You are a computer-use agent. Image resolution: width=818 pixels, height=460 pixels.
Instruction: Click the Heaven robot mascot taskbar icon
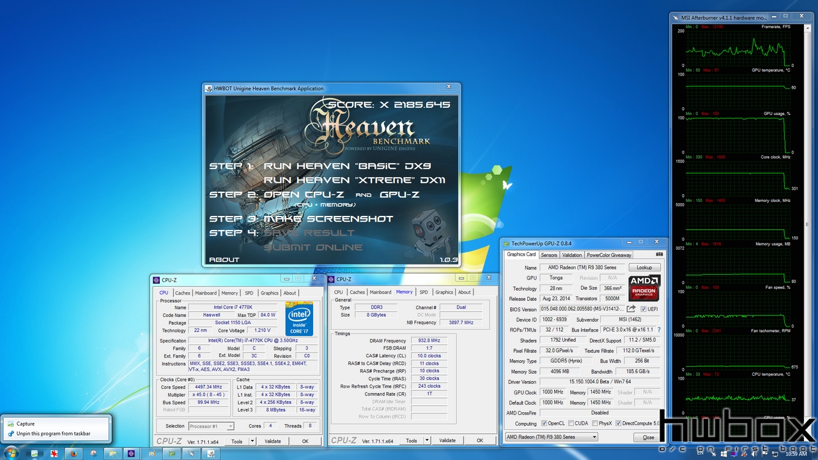(210, 453)
